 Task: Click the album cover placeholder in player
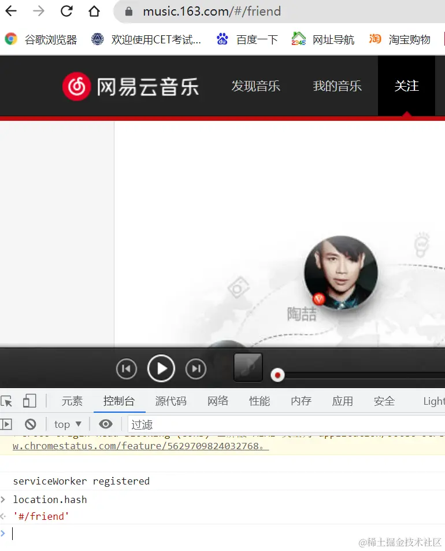[x=249, y=367]
